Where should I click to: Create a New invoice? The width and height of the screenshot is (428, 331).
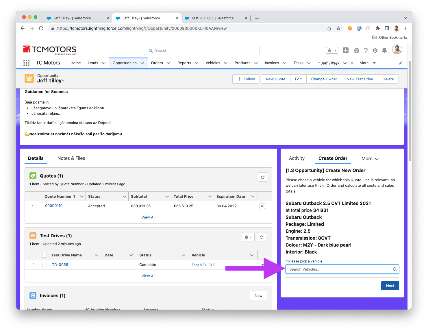259,295
